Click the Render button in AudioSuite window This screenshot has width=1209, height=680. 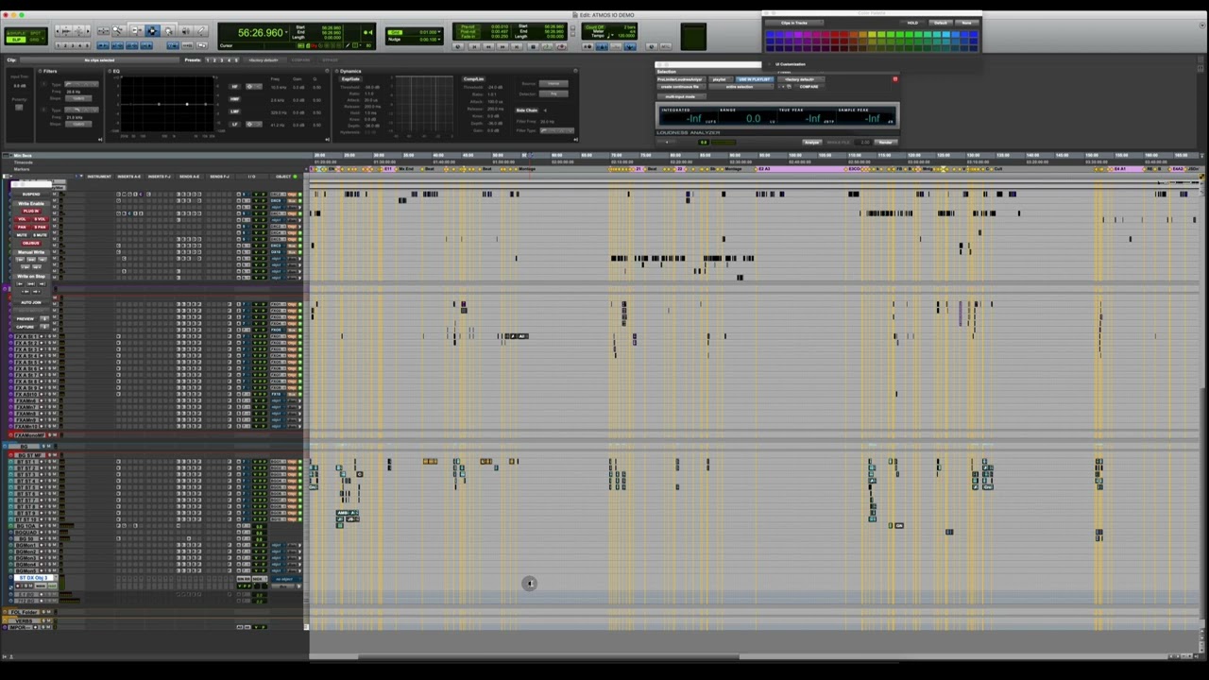point(885,143)
